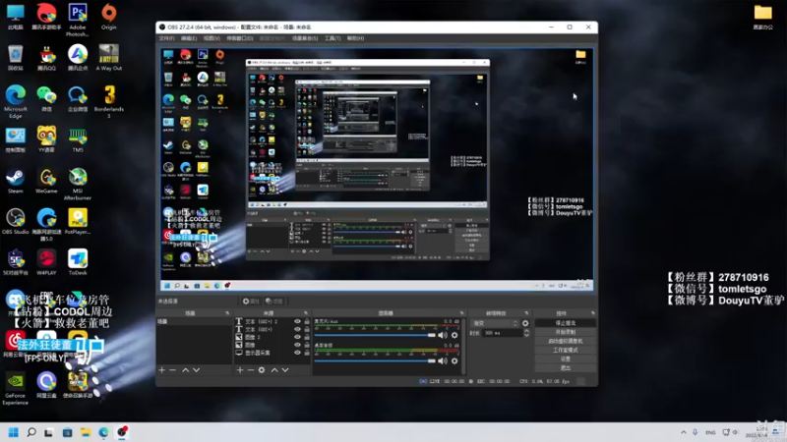Toggle visibility of 文本 (GDI+) 2 source

(298, 322)
